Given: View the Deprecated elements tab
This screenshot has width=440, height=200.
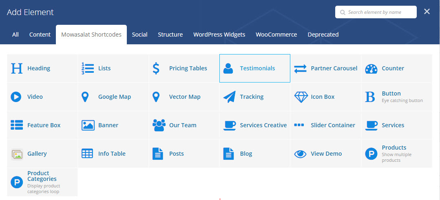Looking at the screenshot, I should pyautogui.click(x=323, y=35).
